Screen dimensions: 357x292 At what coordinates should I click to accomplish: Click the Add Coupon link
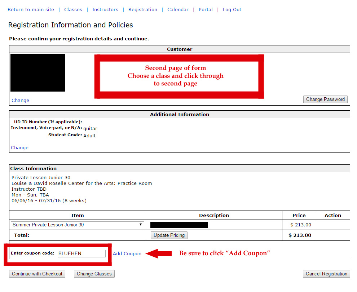coord(127,254)
